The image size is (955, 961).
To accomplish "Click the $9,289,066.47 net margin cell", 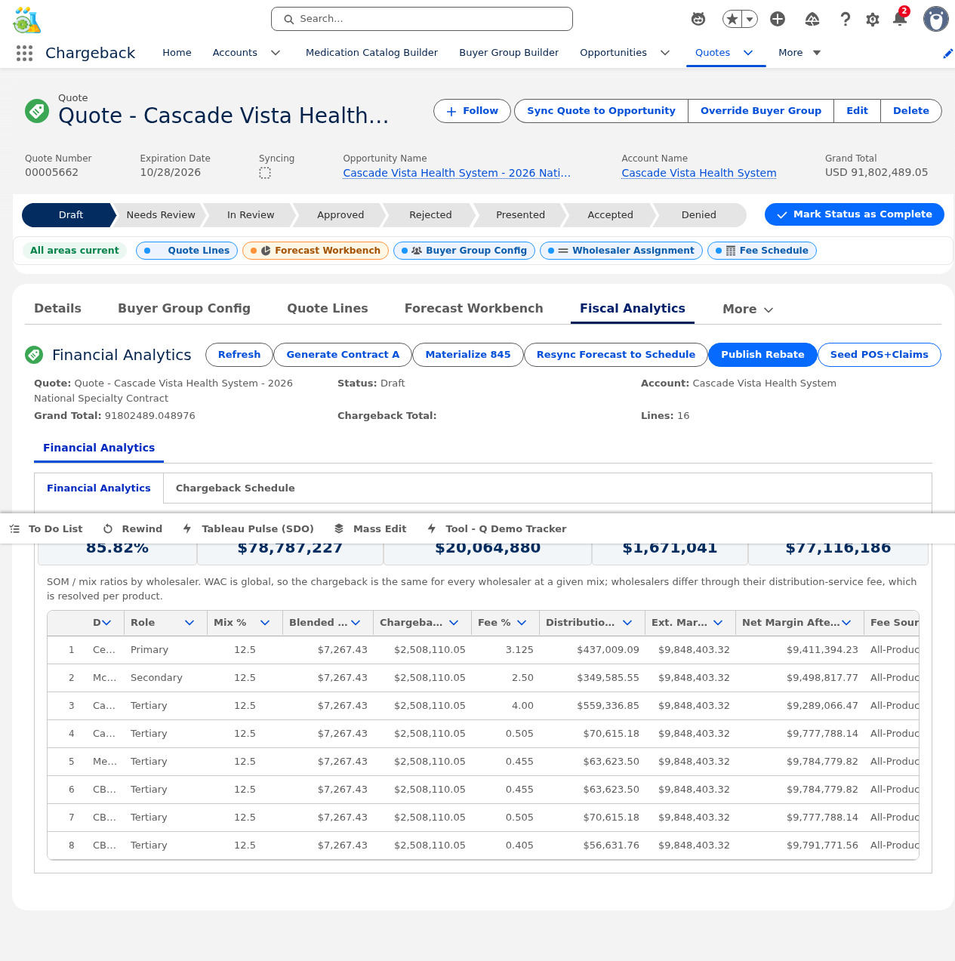I will pos(800,706).
